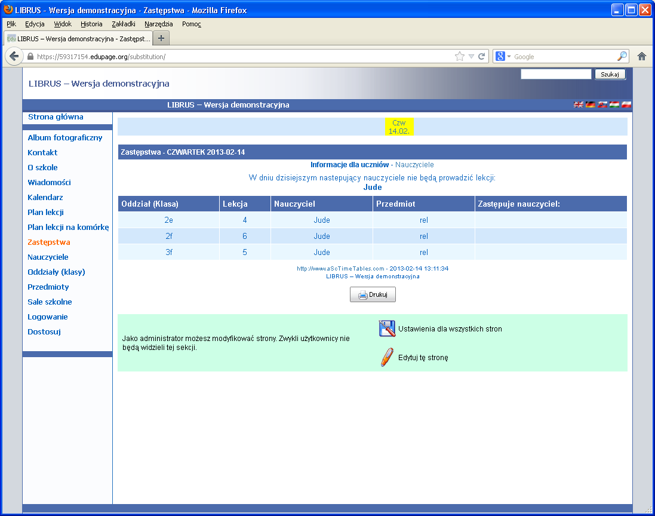The width and height of the screenshot is (655, 516).
Task: Print substitutions with the Drukuj button
Action: click(373, 294)
